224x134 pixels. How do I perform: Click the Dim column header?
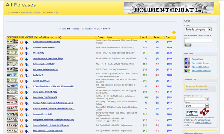tap(168, 37)
